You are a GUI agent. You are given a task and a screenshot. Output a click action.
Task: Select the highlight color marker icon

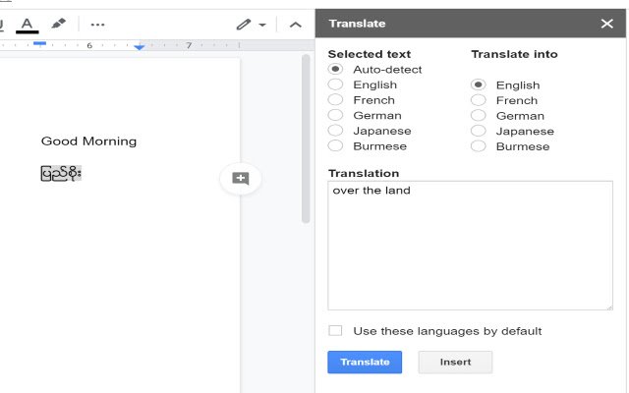59,24
